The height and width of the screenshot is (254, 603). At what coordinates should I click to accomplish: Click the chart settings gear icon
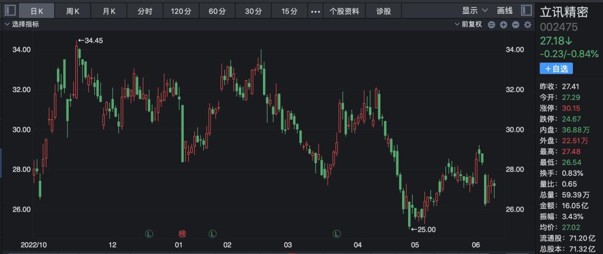pyautogui.click(x=528, y=25)
